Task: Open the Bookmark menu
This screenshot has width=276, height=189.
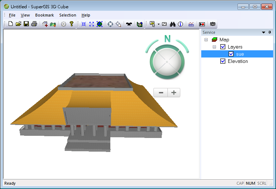Action: click(45, 15)
